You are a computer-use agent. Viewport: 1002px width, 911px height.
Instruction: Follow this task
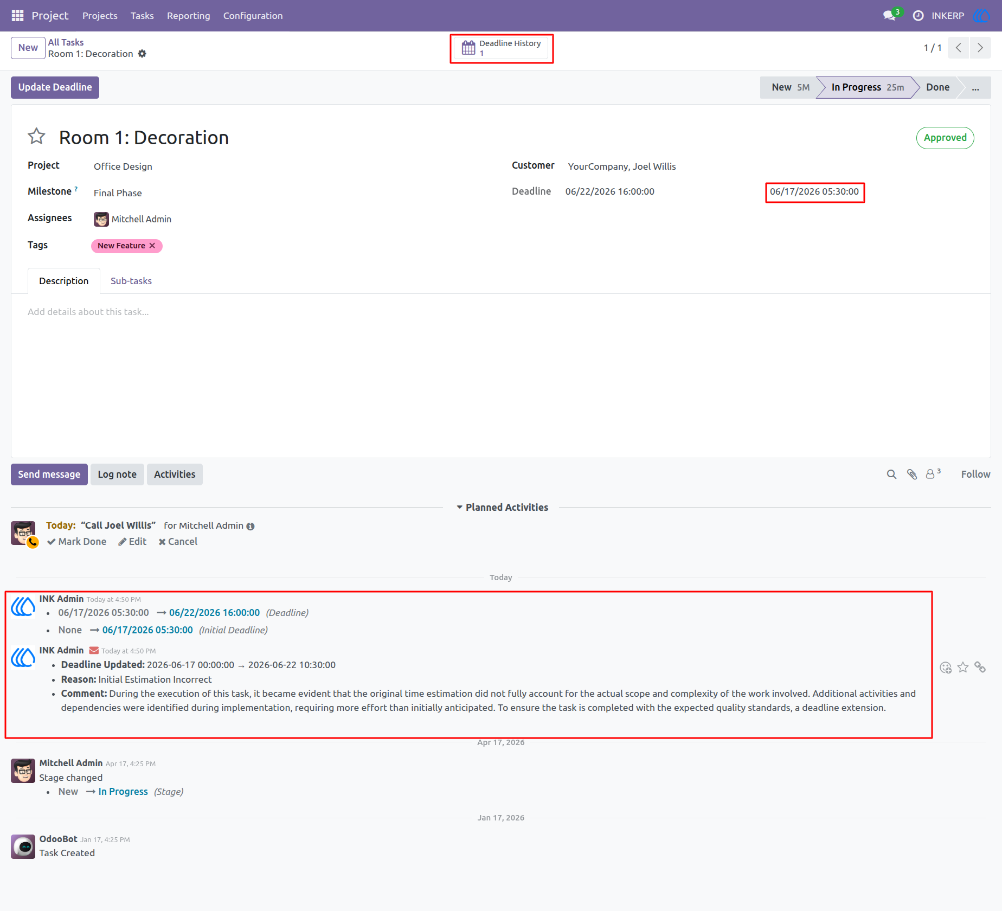click(975, 474)
